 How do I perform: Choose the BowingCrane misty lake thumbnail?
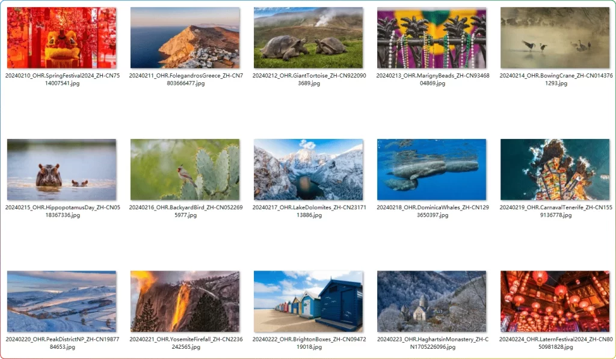click(555, 38)
